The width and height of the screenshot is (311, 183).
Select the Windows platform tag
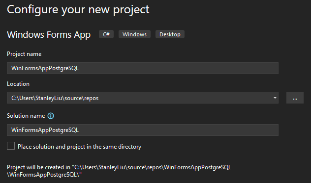point(134,34)
